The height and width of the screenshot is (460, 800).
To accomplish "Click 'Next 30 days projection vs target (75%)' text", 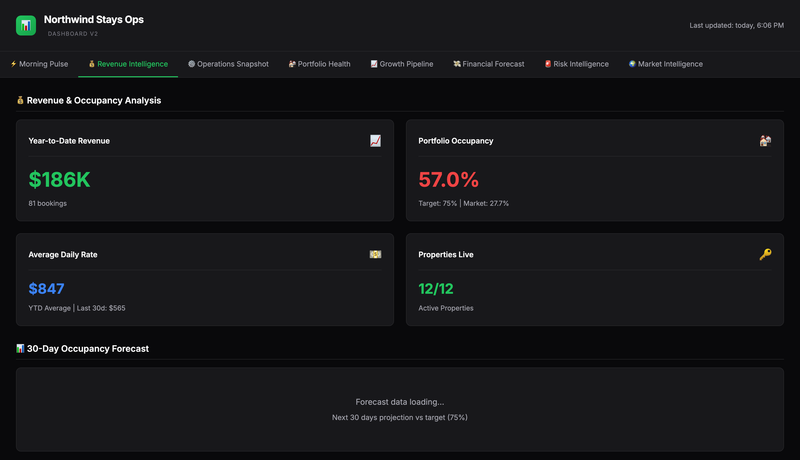I will (400, 417).
